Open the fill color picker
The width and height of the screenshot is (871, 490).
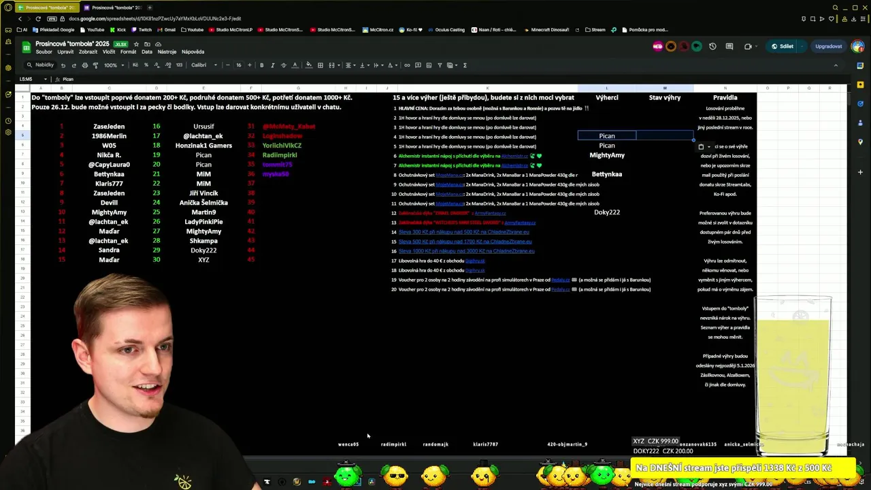[309, 65]
